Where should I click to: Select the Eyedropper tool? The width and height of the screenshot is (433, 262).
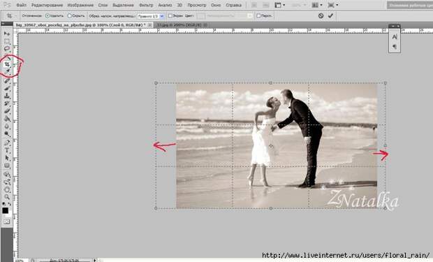(7, 72)
